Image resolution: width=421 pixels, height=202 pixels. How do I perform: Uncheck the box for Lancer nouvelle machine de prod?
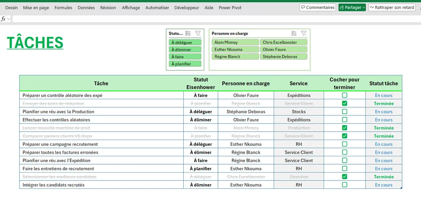pyautogui.click(x=345, y=128)
